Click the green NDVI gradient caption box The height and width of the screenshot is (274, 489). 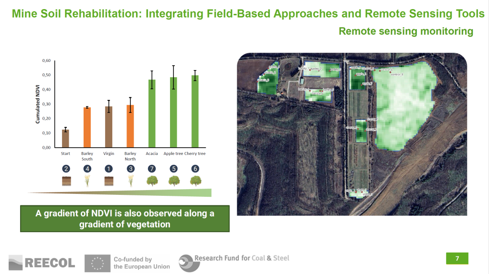pos(125,219)
